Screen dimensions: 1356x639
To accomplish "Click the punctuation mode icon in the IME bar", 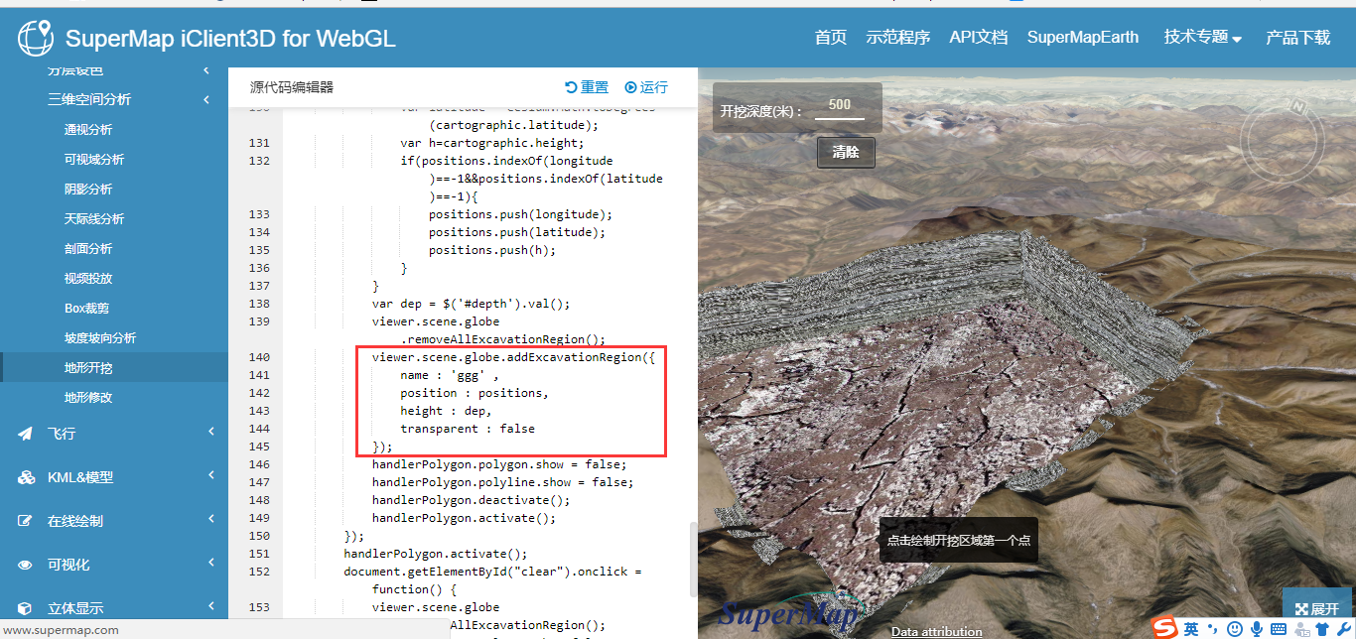I will [x=1212, y=628].
